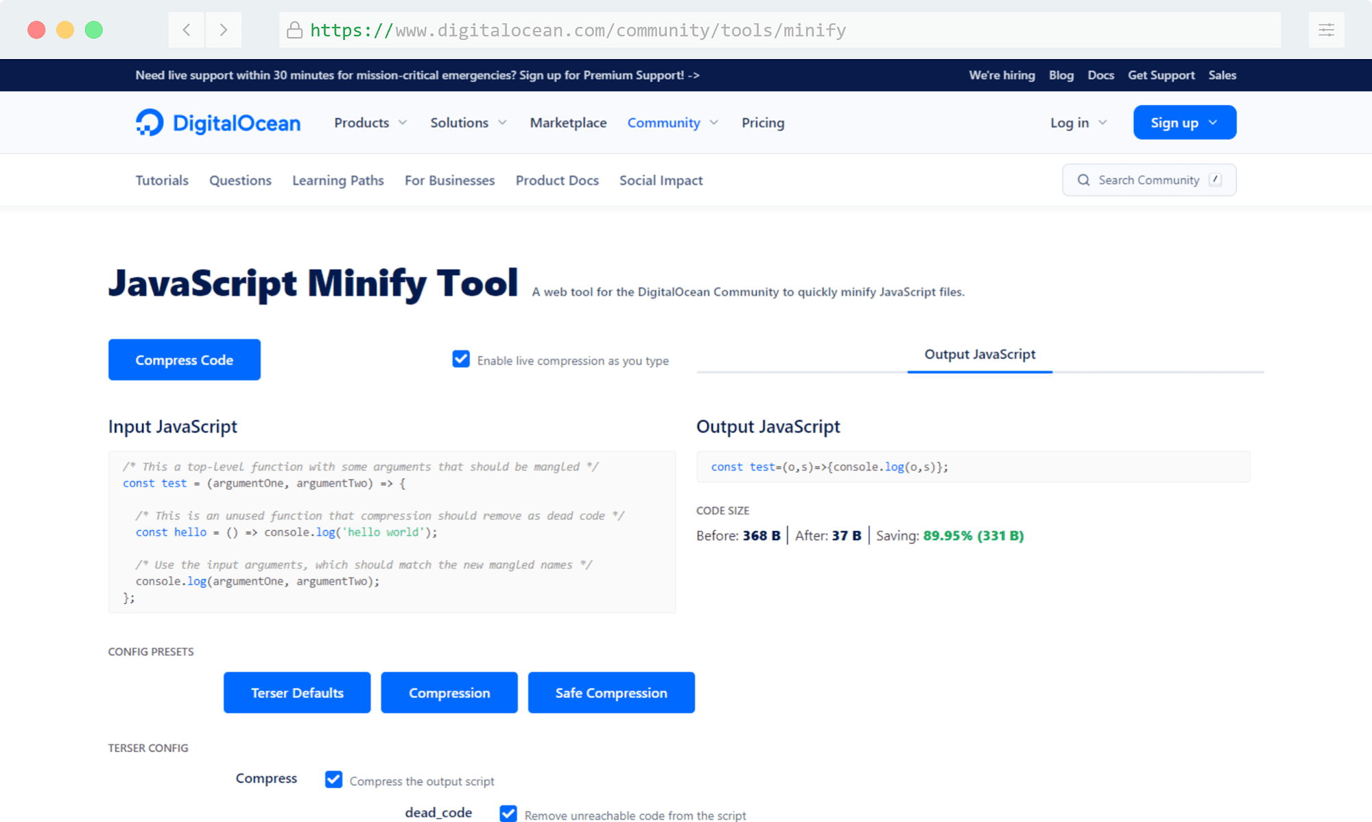Open the Log in dropdown
The height and width of the screenshot is (822, 1372).
[x=1076, y=122]
